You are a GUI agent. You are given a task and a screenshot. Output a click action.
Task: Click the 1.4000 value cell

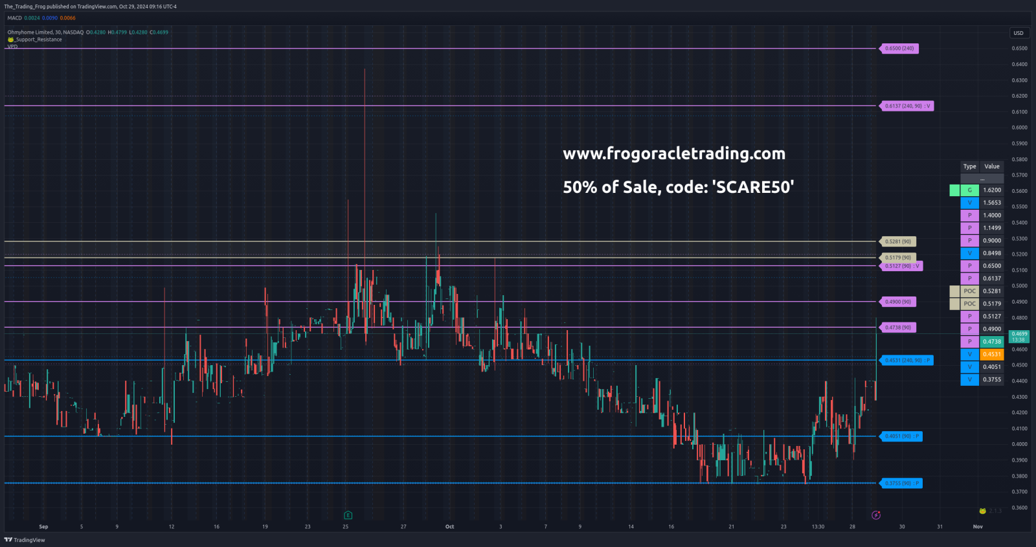coord(992,216)
